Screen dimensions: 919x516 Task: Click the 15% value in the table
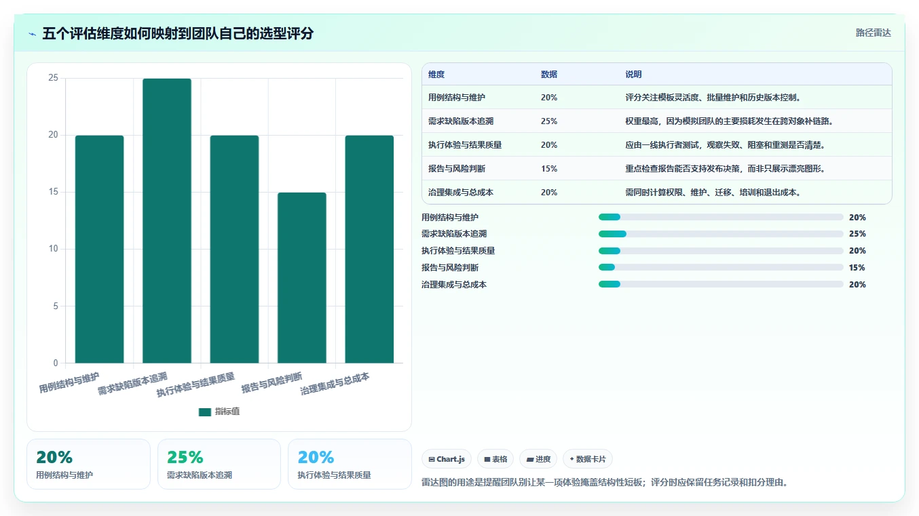click(549, 169)
